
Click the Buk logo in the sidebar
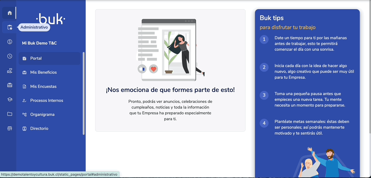tap(51, 19)
